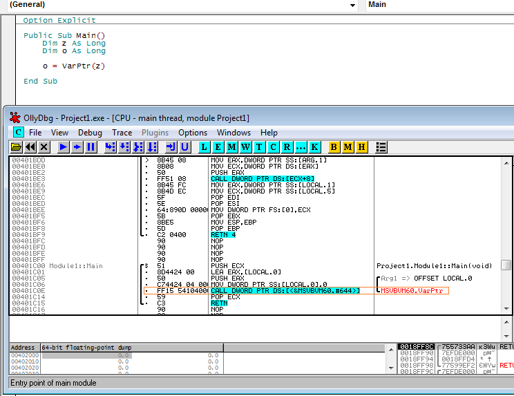This screenshot has height=396, width=514.
Task: Click the Open file folder icon
Action: point(17,147)
